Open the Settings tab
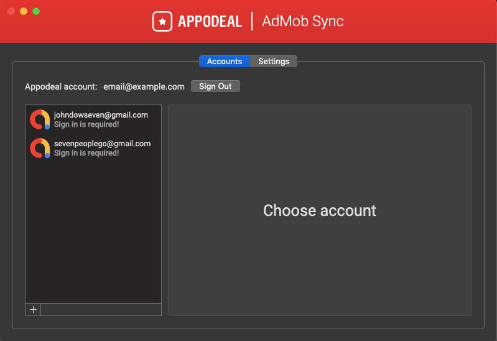This screenshot has width=497, height=341. click(274, 62)
